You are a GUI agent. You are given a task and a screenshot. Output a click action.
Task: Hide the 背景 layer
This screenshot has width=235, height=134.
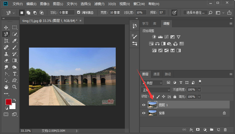pos(144,113)
